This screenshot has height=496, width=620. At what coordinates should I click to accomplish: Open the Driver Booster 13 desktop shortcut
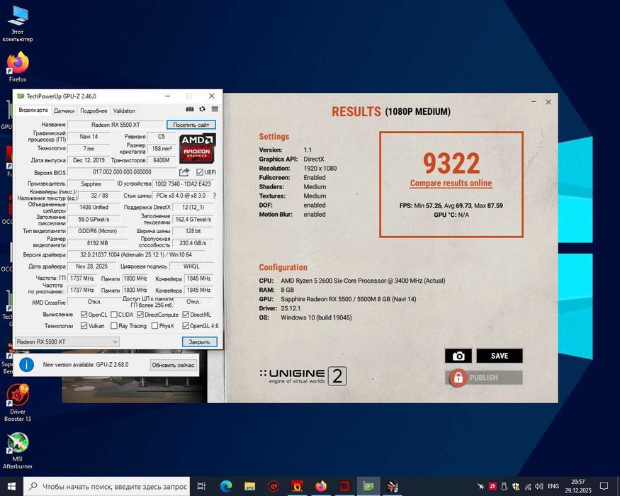click(x=18, y=402)
